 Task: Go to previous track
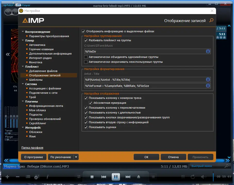pyautogui.click(x=104, y=177)
